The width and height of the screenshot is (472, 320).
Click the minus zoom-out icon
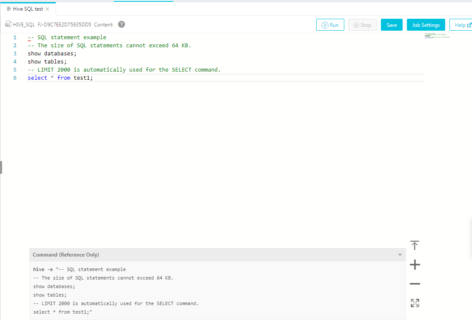[x=415, y=284]
